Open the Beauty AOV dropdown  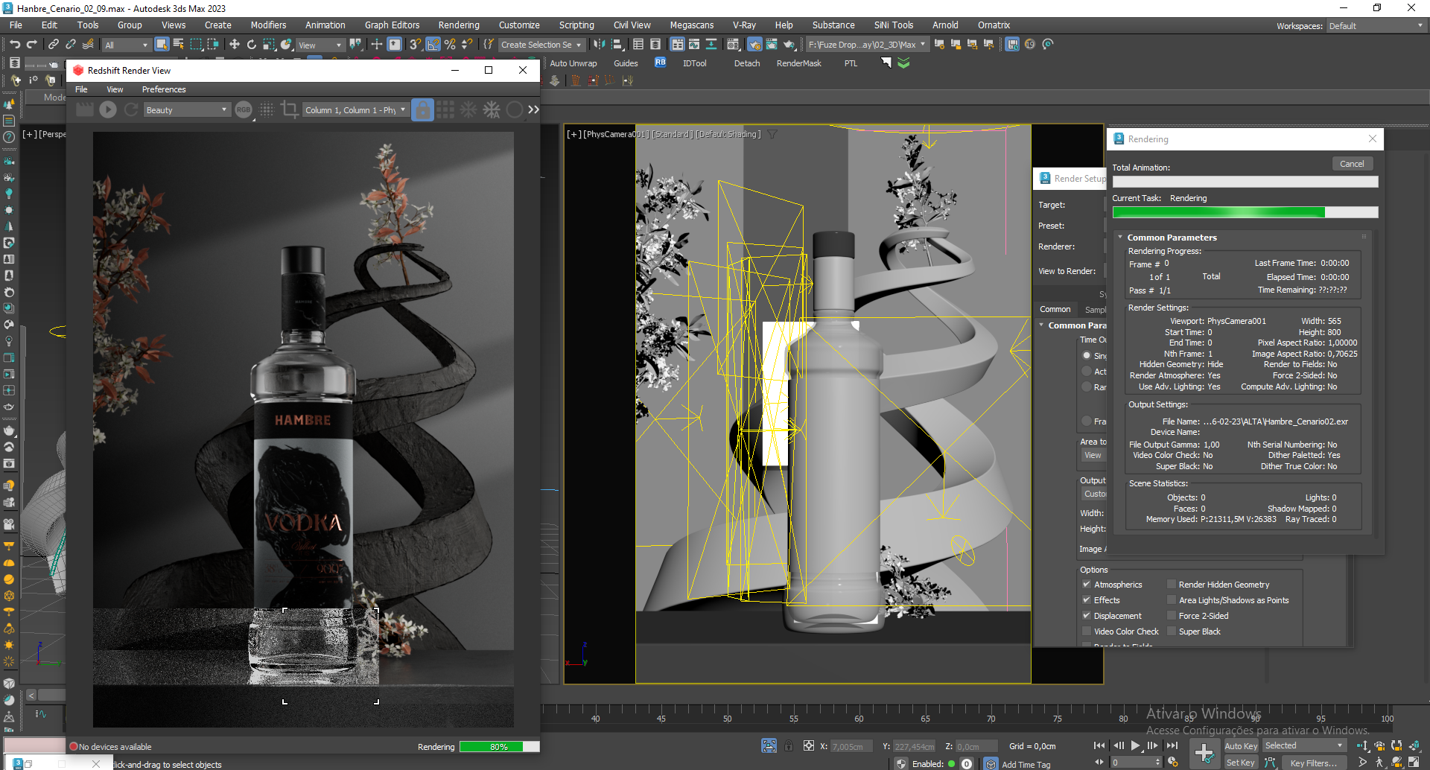(x=186, y=110)
